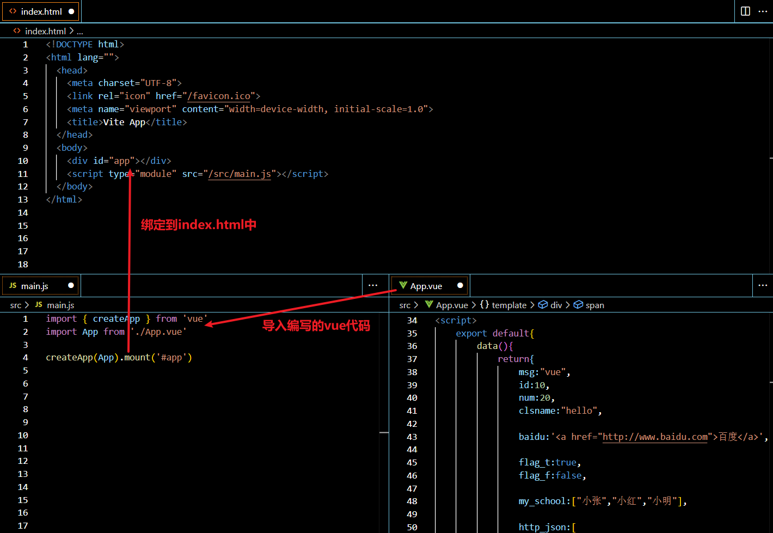This screenshot has height=533, width=773.
Task: Click the clsname:"hello" property line
Action: (560, 411)
